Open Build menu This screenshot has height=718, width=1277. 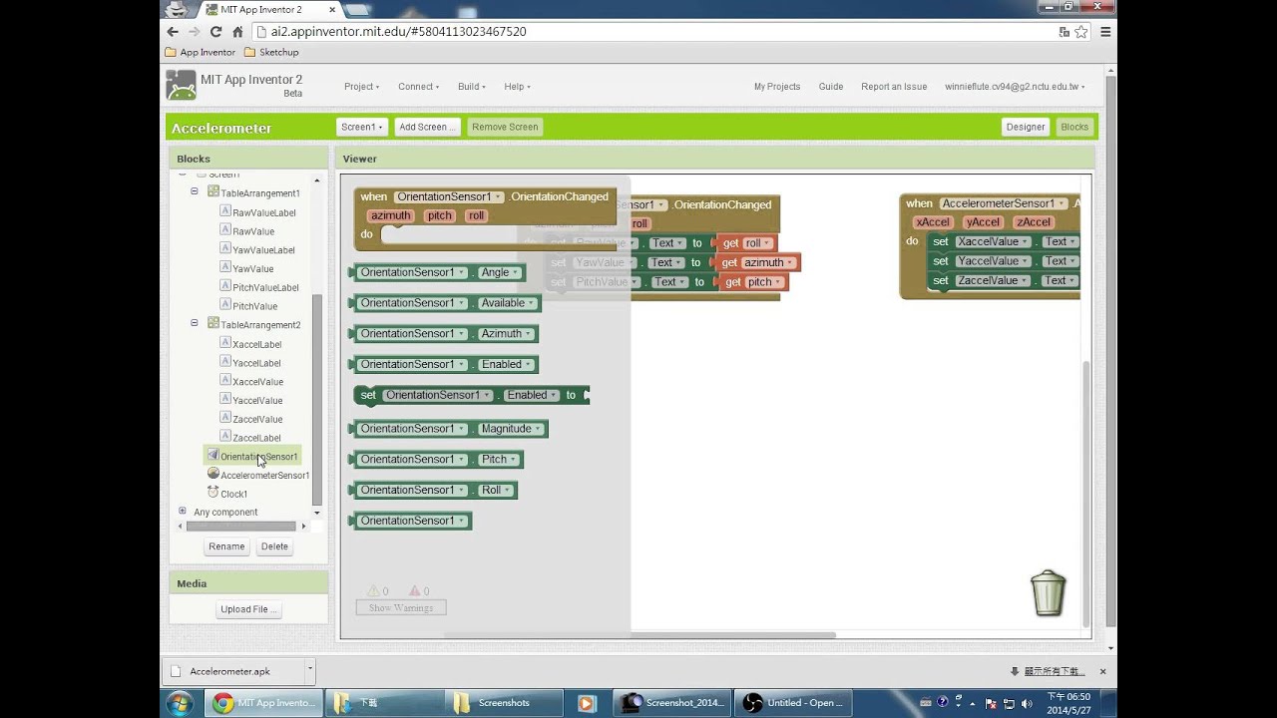472,87
